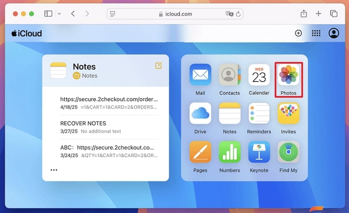Launch the Keynote app icon
This screenshot has width=349, height=213.
[259, 152]
